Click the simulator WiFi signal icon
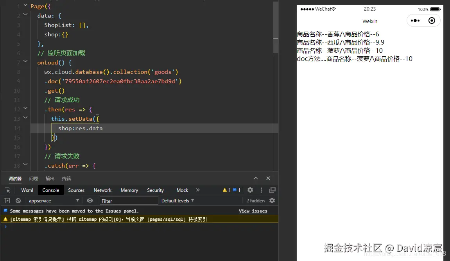This screenshot has width=450, height=261. (333, 9)
